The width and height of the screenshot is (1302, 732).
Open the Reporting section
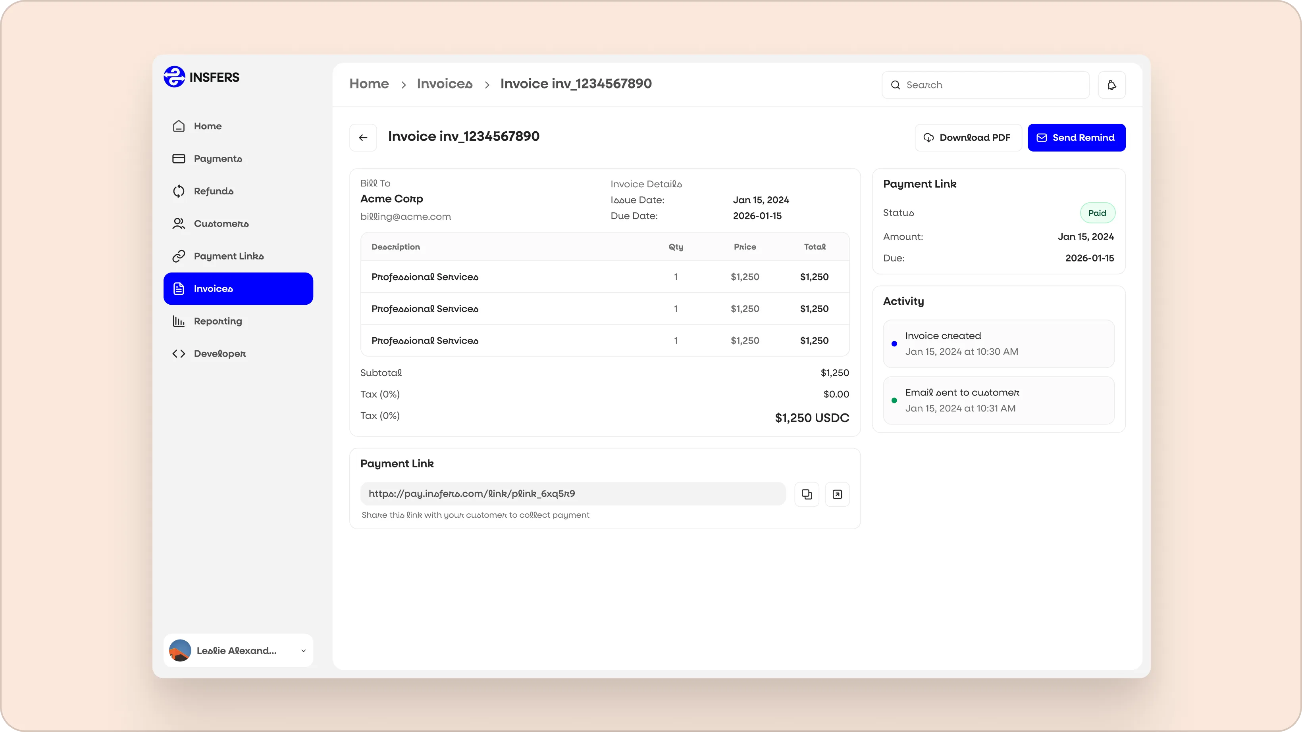tap(238, 321)
